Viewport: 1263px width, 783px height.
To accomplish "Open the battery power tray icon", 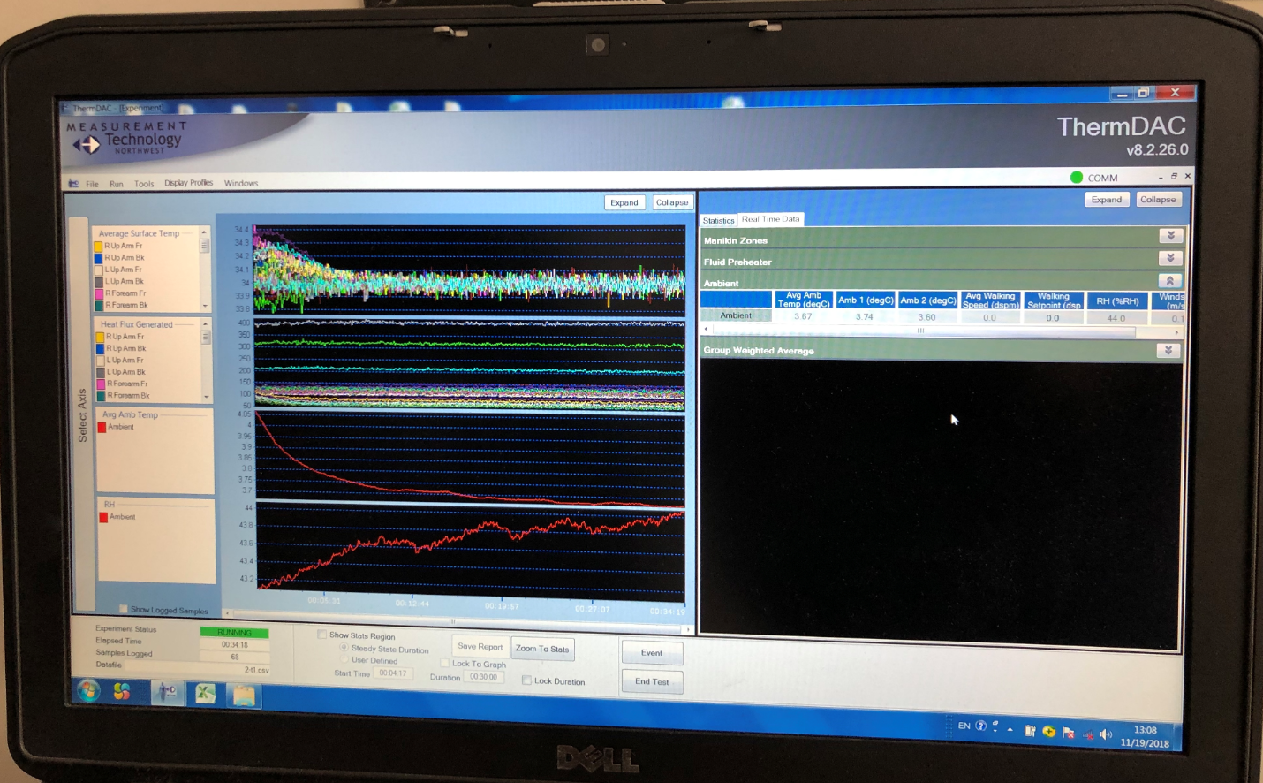I will [x=1030, y=730].
